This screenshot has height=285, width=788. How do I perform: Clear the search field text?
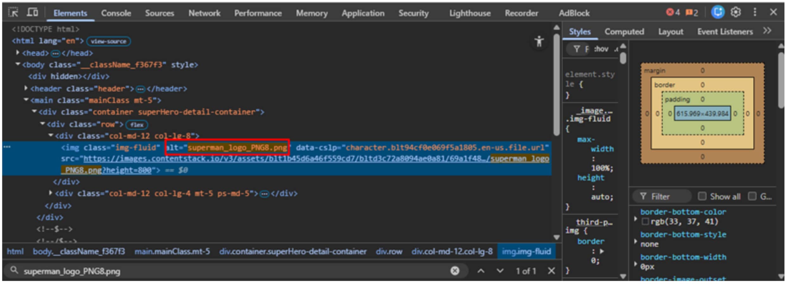click(455, 271)
